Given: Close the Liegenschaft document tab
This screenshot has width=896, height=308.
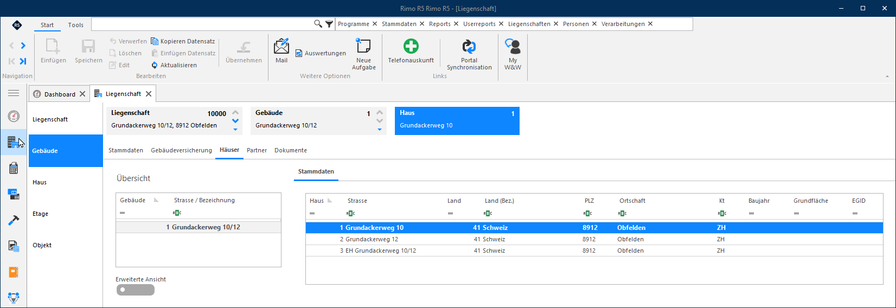Looking at the screenshot, I should [149, 94].
